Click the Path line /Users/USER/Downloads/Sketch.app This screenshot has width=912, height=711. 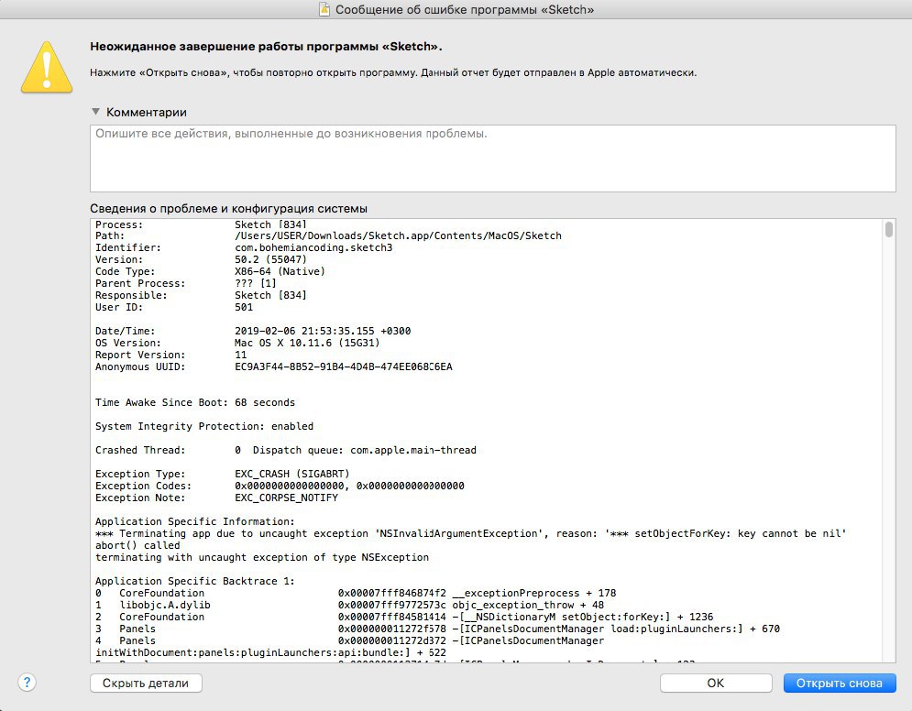point(329,235)
